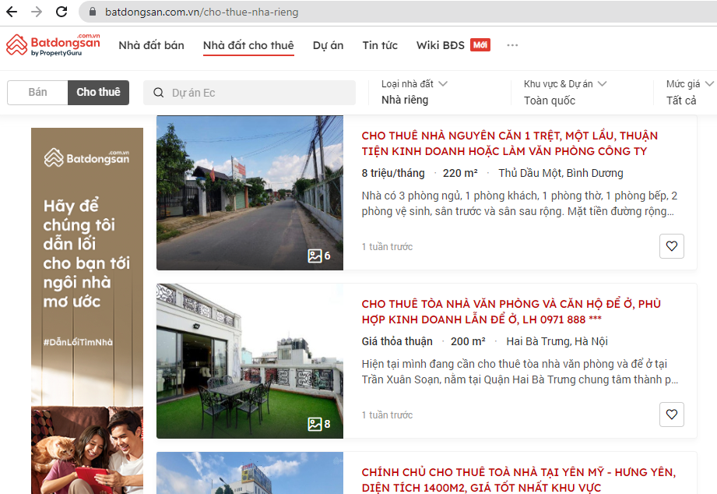Viewport: 717px width, 494px height.
Task: Expand the Mức giá price dropdown
Action: click(685, 92)
